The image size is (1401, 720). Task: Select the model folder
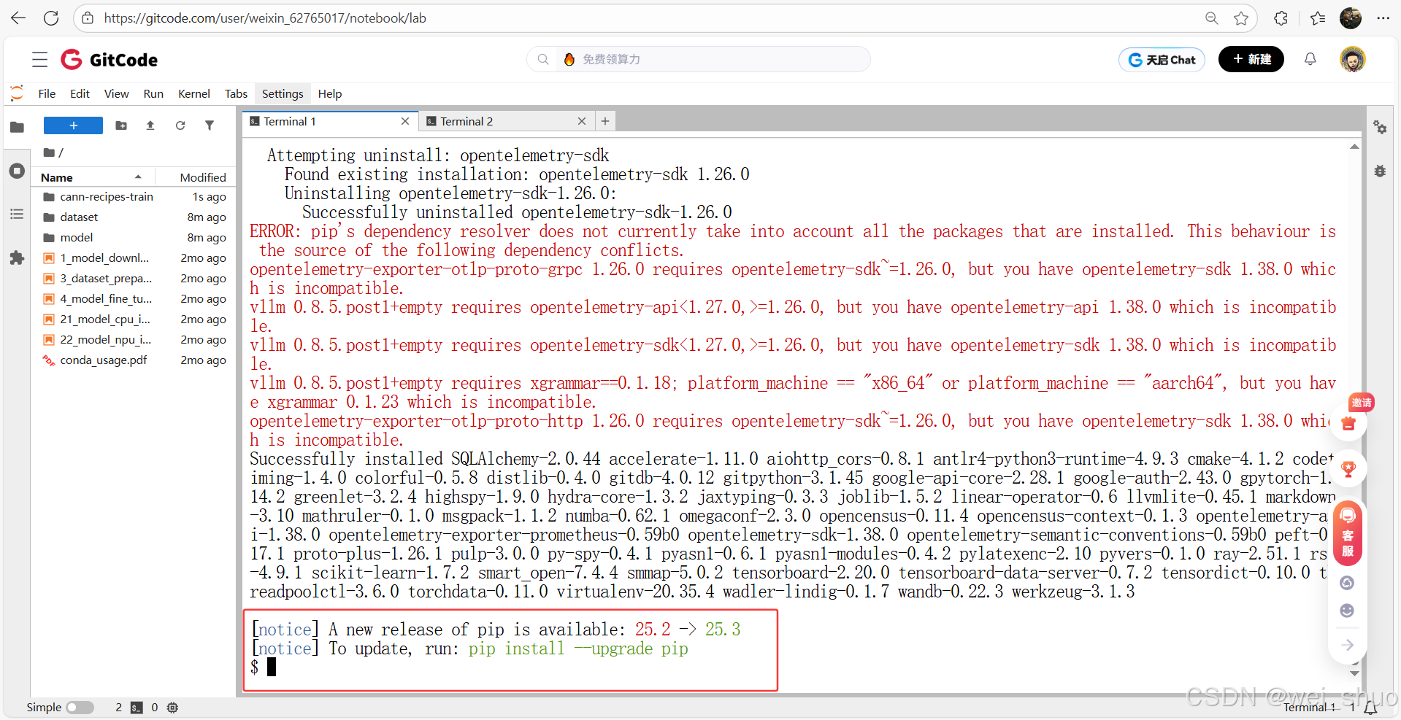tap(135, 238)
